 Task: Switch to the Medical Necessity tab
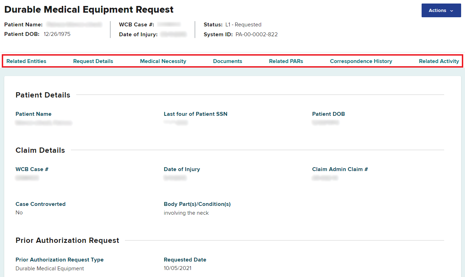click(x=163, y=61)
